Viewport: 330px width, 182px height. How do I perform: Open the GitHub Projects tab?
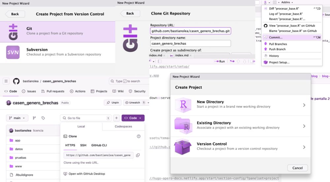pos(99,91)
